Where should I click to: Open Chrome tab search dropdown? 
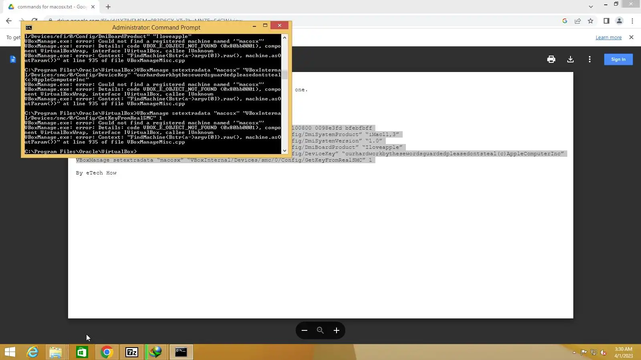point(591,7)
